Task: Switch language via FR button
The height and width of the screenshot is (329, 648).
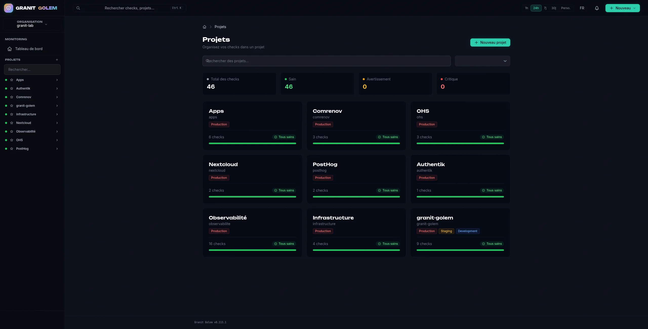Action: 582,8
